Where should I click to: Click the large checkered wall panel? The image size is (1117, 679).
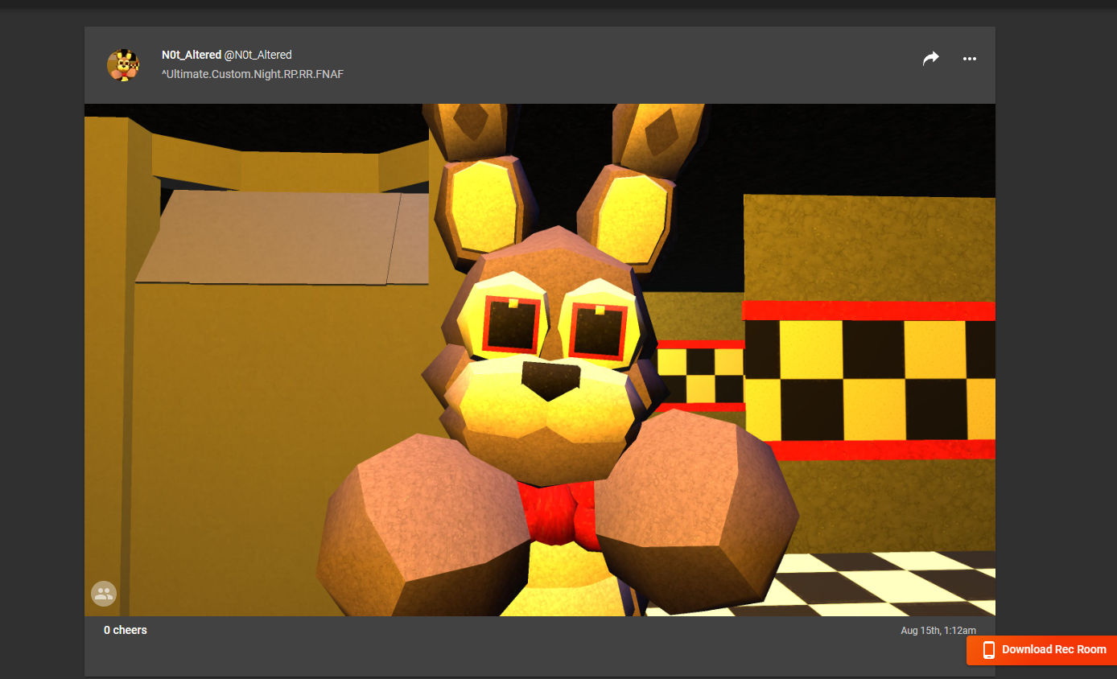(x=869, y=378)
